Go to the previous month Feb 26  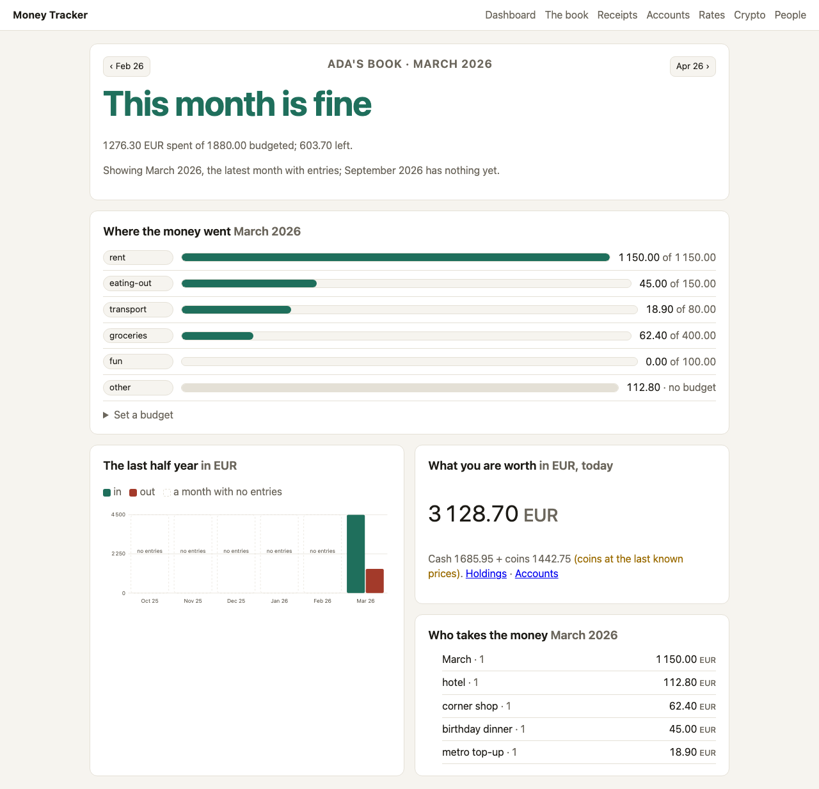click(x=127, y=67)
